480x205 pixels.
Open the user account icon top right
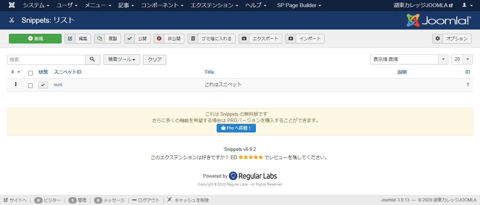coord(464,5)
